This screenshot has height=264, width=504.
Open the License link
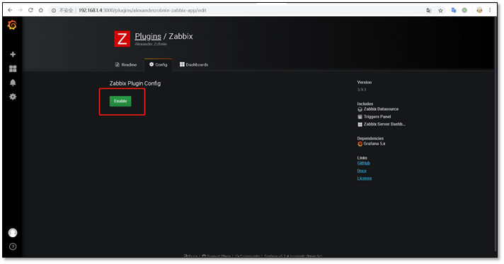(365, 178)
